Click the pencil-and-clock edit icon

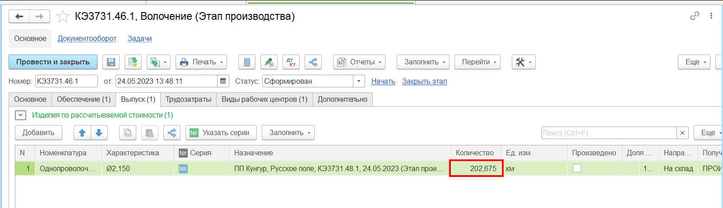[269, 62]
